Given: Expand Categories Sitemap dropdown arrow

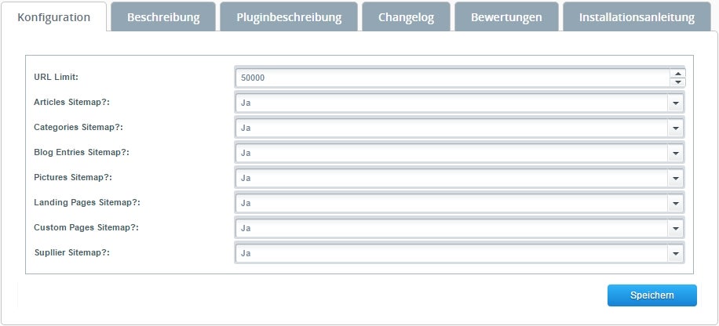Looking at the screenshot, I should [675, 128].
